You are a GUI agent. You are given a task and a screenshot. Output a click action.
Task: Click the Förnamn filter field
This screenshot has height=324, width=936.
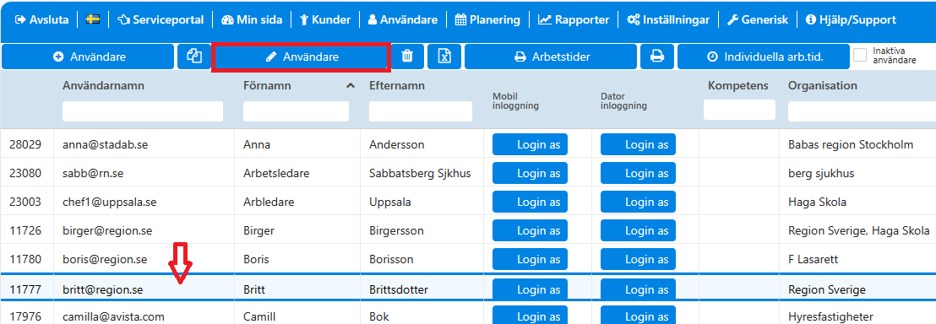[x=296, y=111]
